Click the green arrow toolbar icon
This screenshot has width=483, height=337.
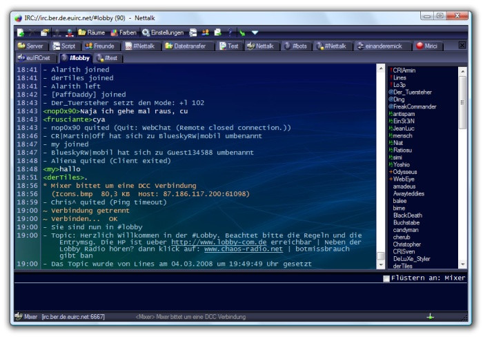point(242,32)
